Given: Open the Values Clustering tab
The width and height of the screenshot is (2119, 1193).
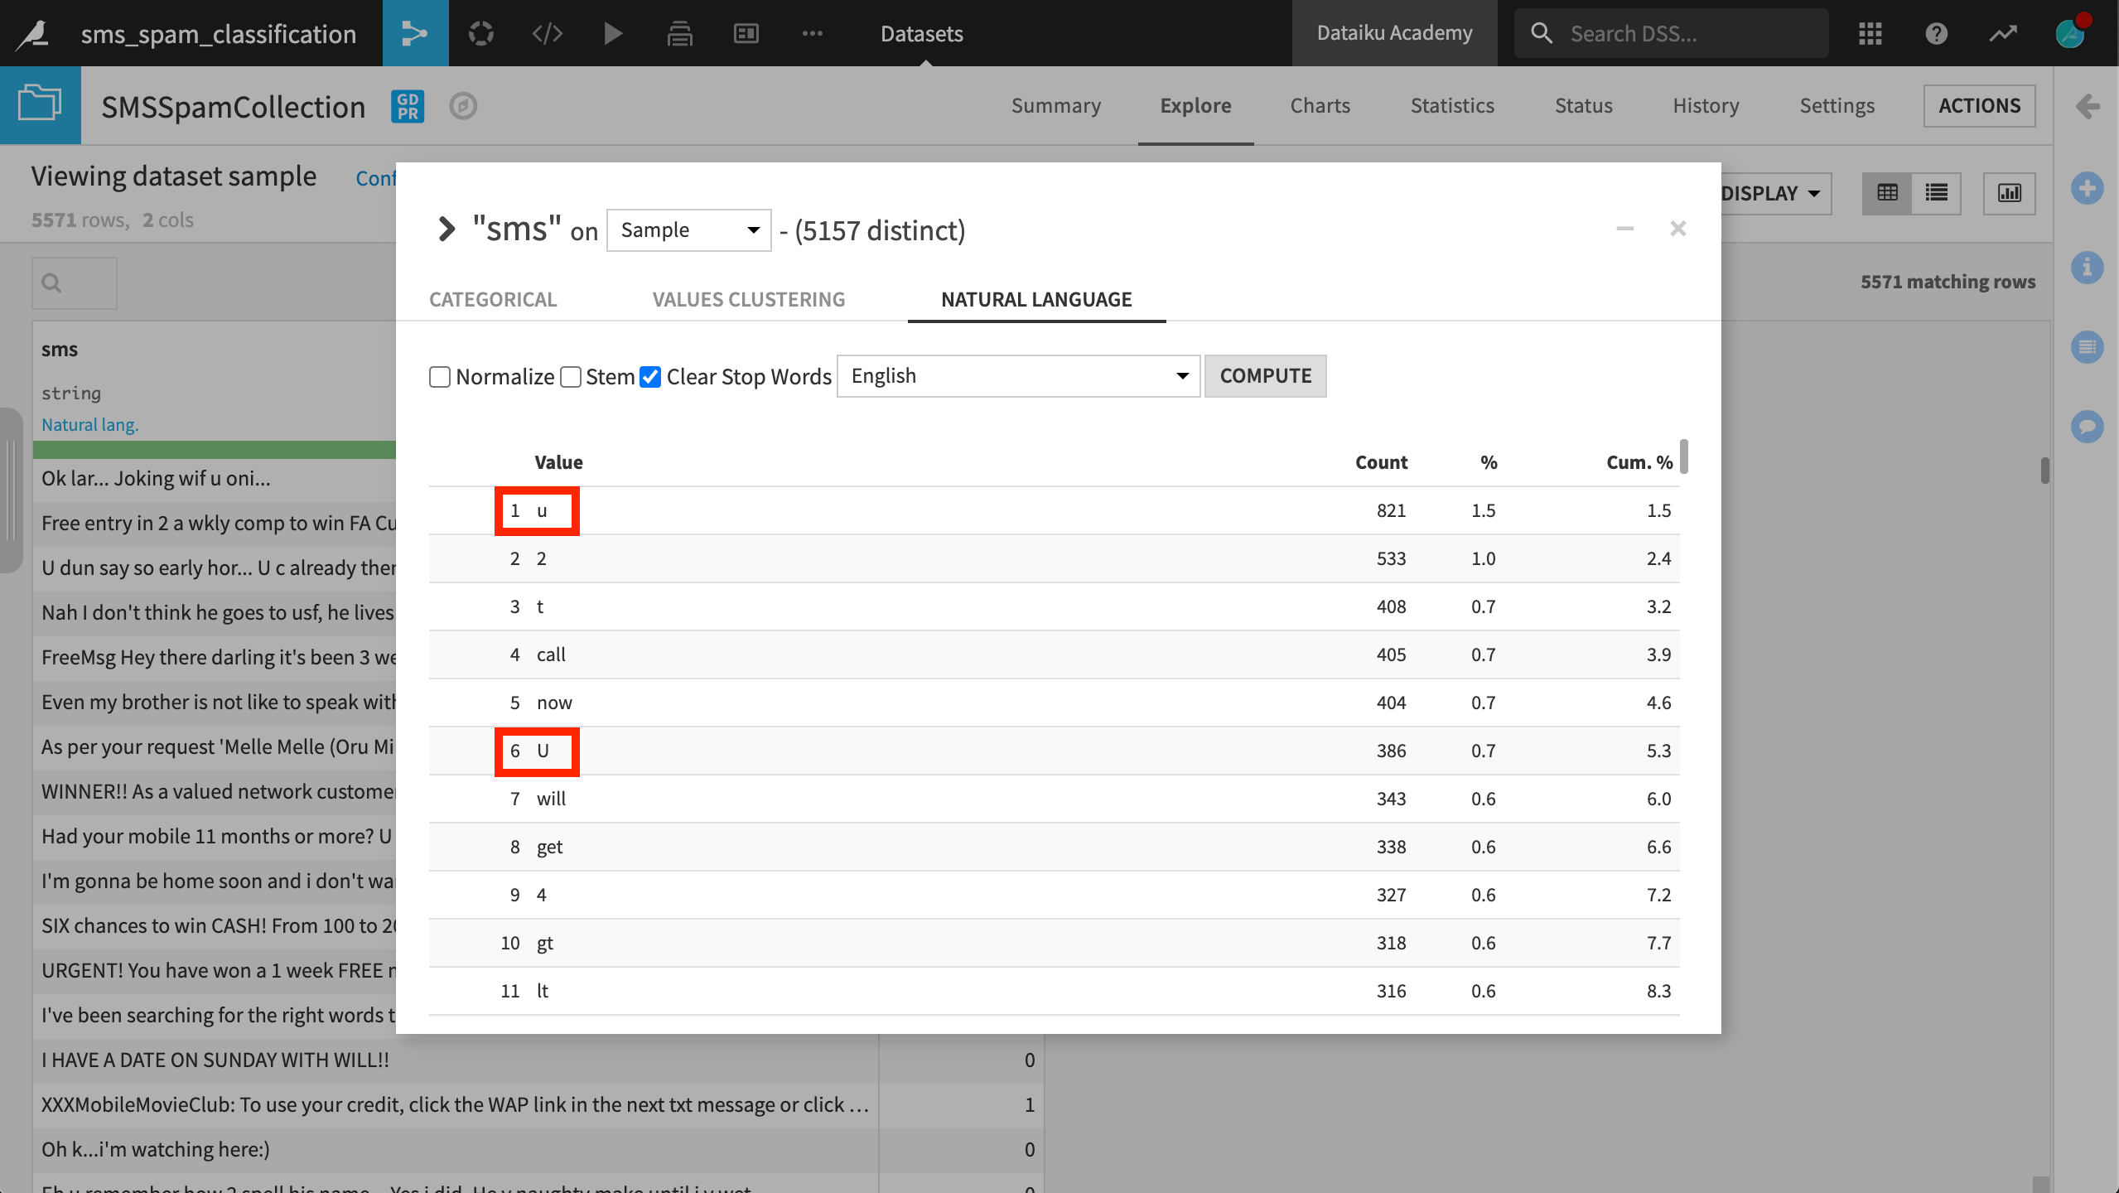Looking at the screenshot, I should (748, 299).
